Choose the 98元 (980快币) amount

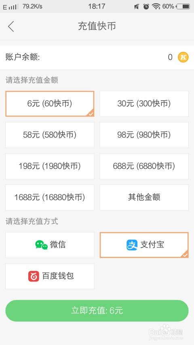[144, 135]
